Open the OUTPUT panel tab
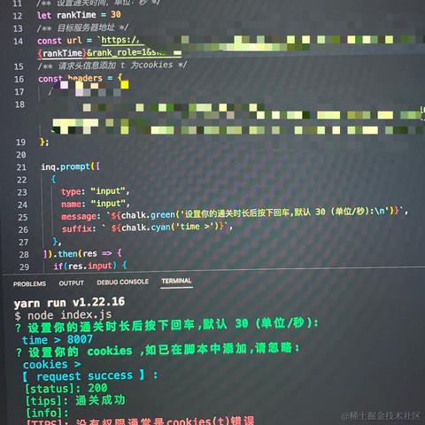This screenshot has height=425, width=425. click(x=72, y=283)
